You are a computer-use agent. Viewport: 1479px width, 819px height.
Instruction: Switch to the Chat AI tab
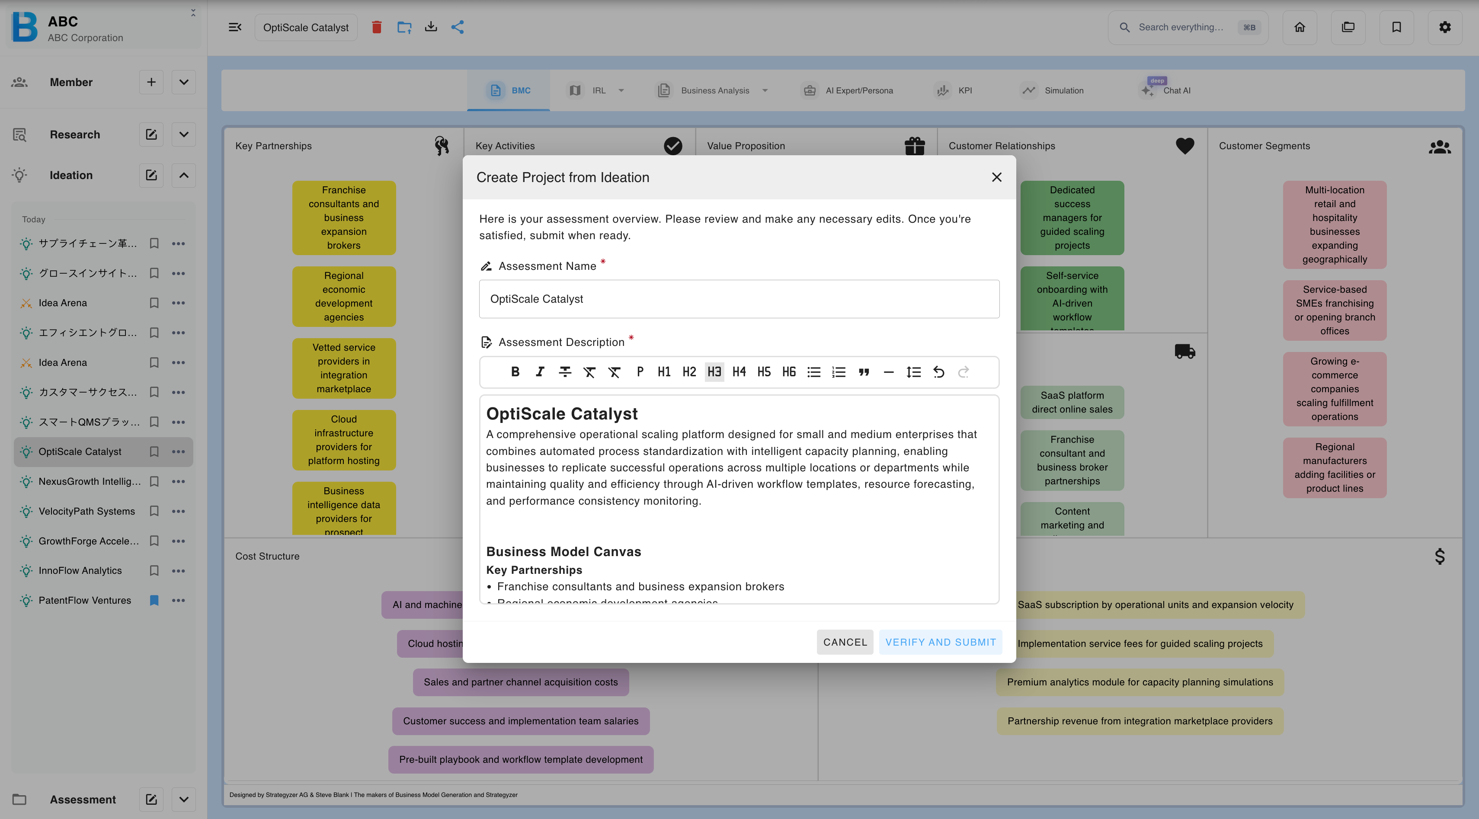(x=1165, y=91)
